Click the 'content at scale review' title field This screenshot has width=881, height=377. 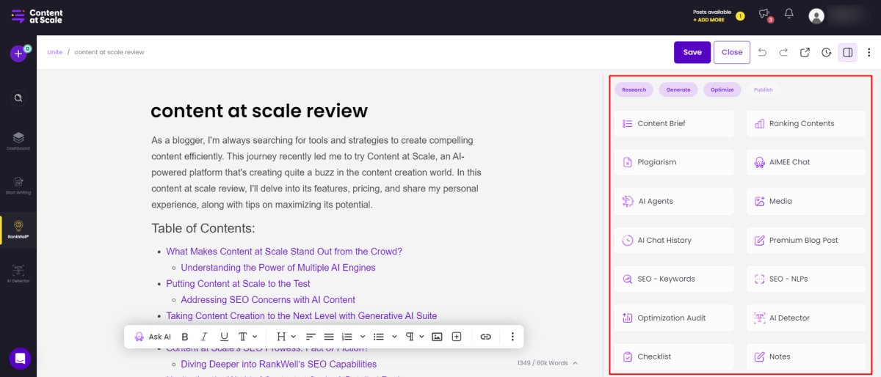pyautogui.click(x=259, y=111)
